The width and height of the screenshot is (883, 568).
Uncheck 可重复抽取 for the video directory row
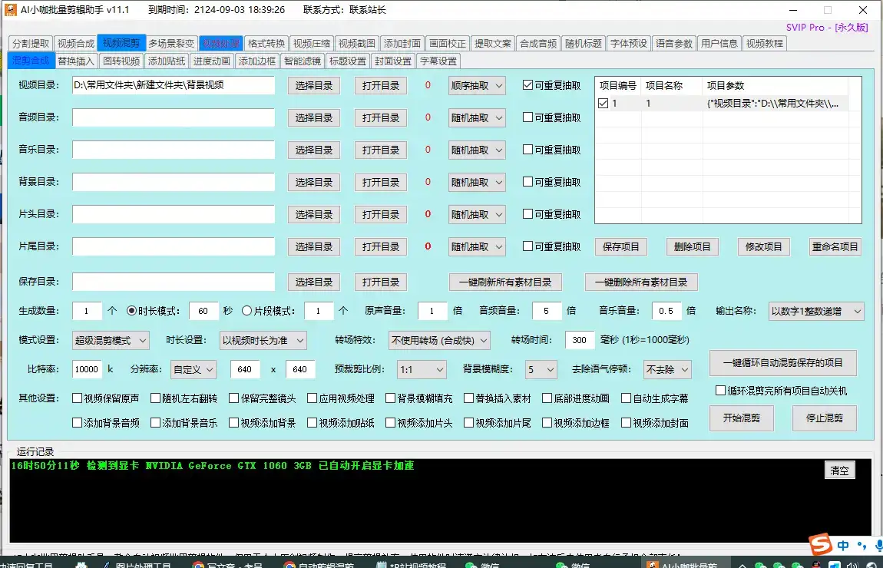527,85
